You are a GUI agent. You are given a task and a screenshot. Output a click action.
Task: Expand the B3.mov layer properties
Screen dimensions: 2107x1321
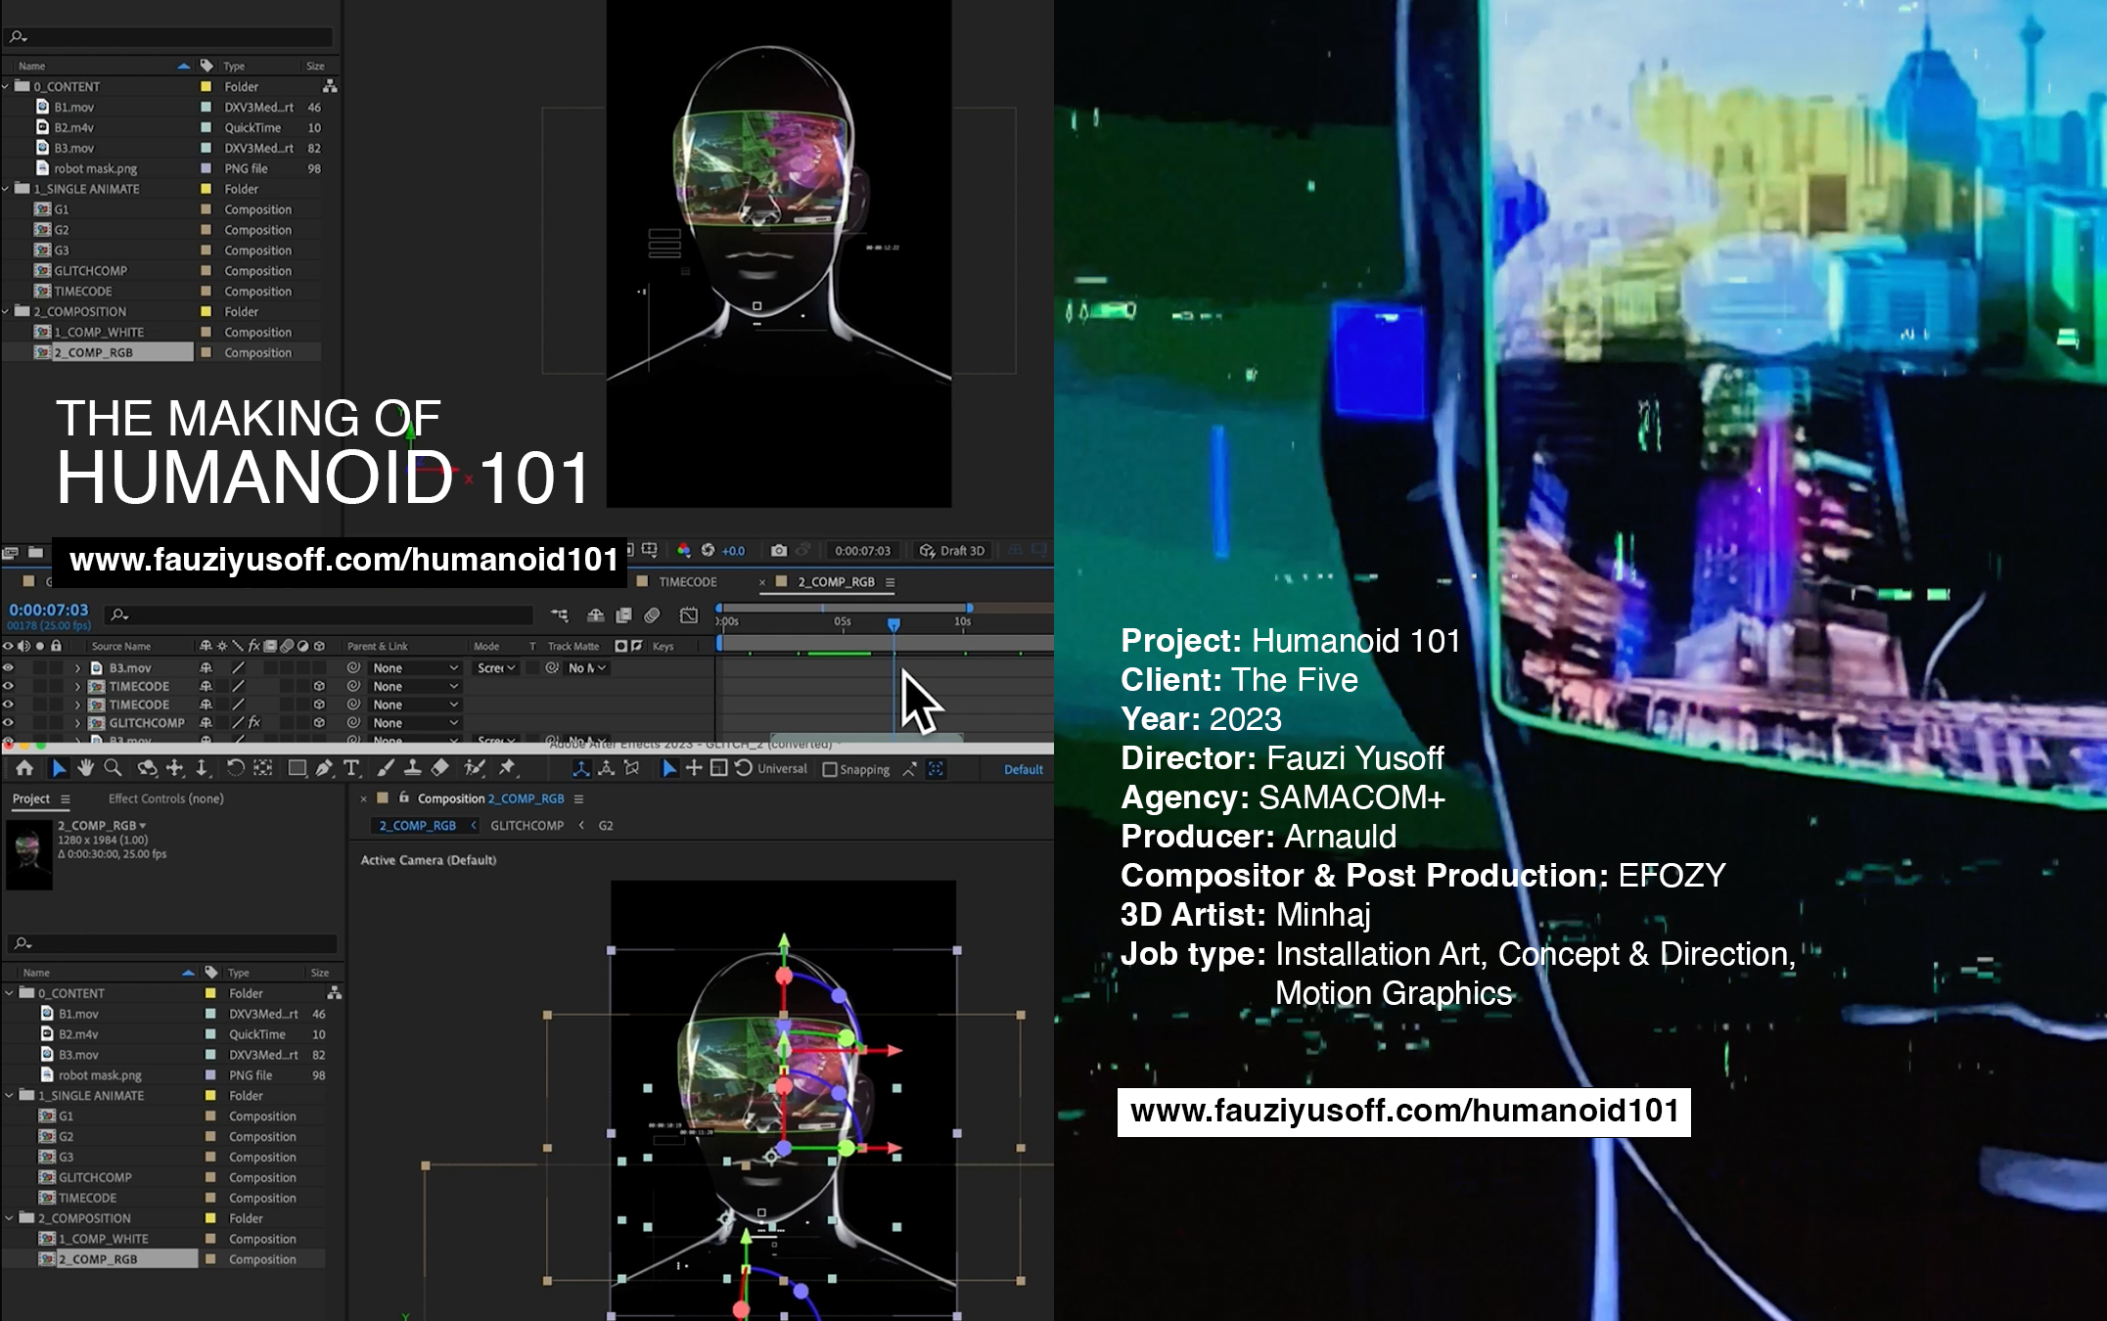click(x=77, y=667)
